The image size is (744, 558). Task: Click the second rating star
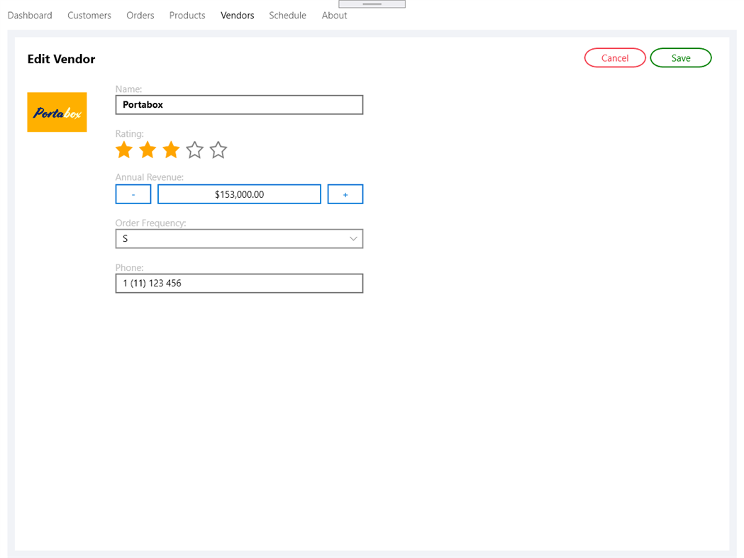click(148, 150)
